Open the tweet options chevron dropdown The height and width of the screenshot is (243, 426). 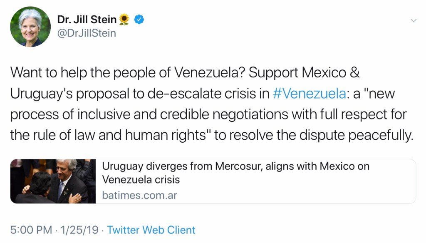(x=414, y=20)
